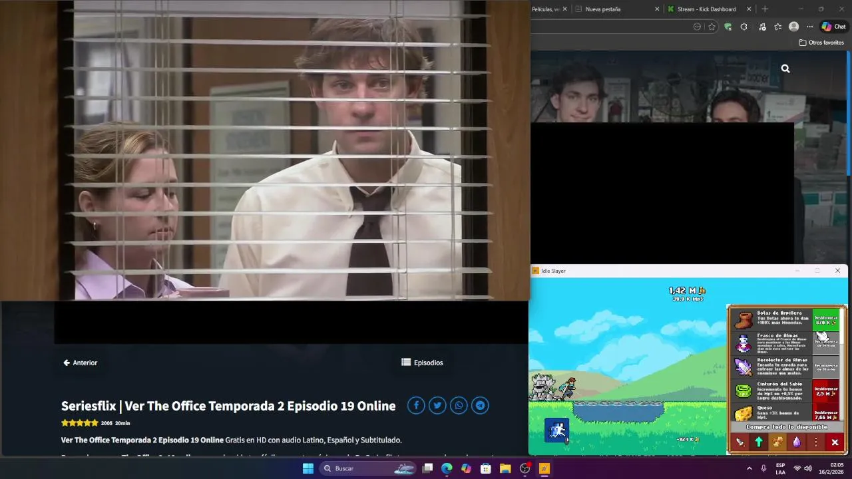Click the microphone tray icon
This screenshot has height=479, width=852.
[x=763, y=468]
